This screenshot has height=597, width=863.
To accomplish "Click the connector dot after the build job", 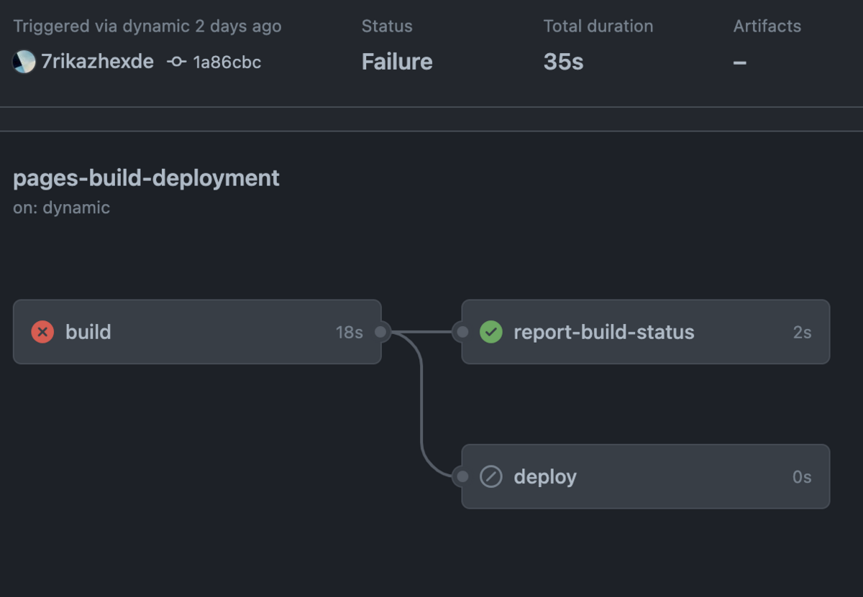I will pos(381,332).
